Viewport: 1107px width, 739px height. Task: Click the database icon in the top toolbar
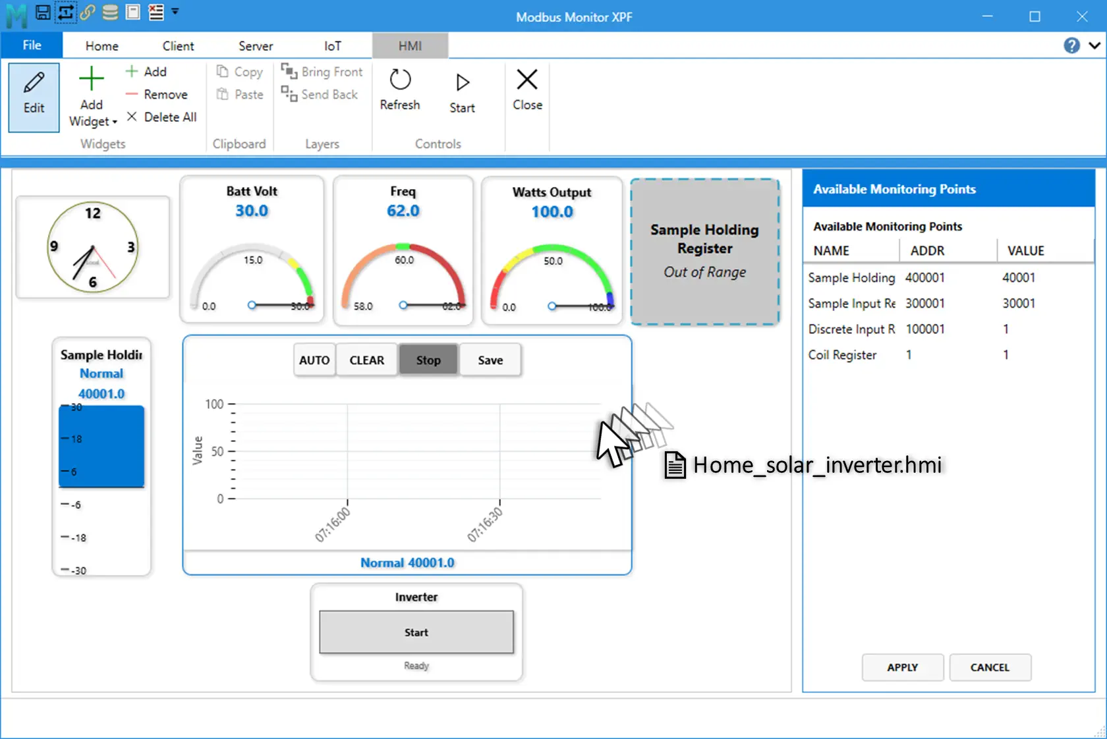(x=109, y=12)
